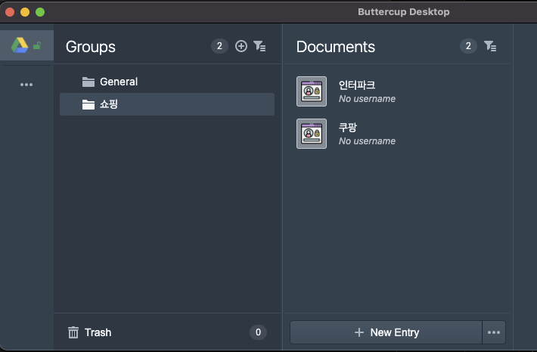Open the Documents filter and sort icon
Image resolution: width=537 pixels, height=352 pixels.
(490, 46)
